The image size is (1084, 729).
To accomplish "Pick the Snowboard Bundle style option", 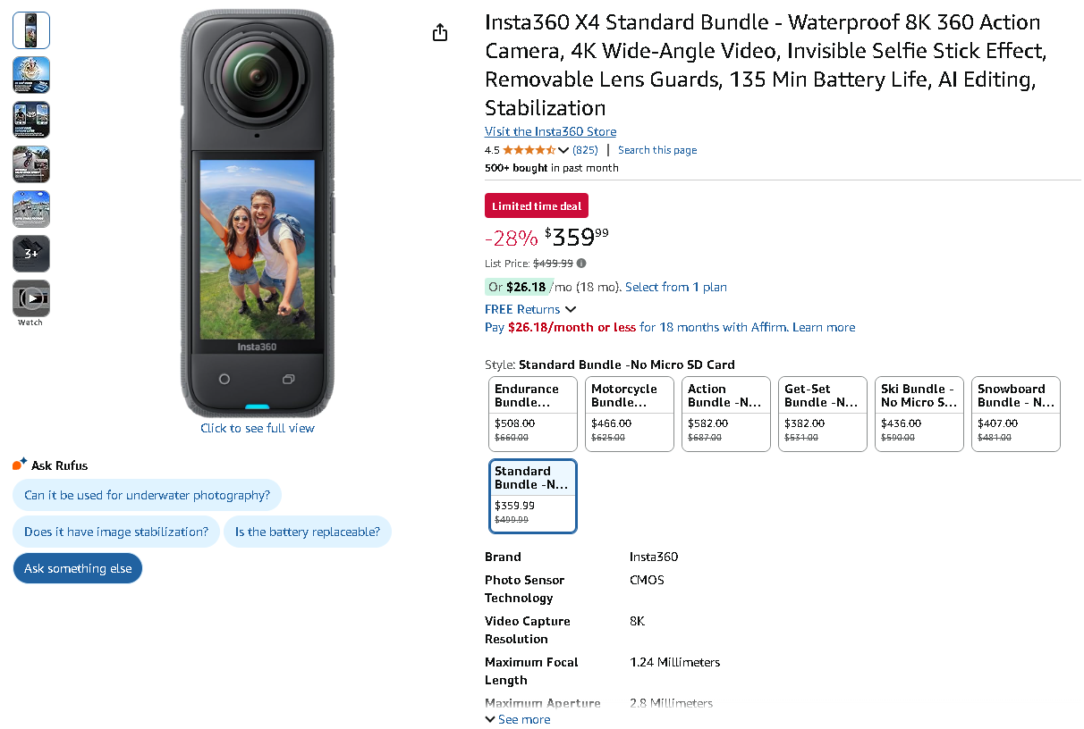I will (1016, 414).
